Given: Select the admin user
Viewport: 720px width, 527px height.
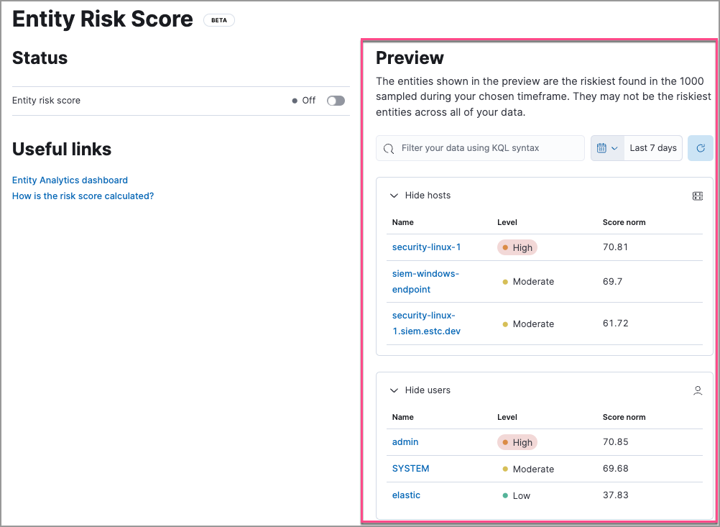Looking at the screenshot, I should click(405, 441).
